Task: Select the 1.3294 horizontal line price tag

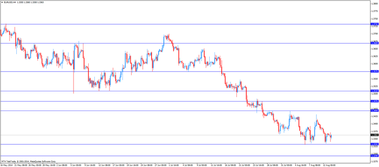Action: (x=374, y=156)
